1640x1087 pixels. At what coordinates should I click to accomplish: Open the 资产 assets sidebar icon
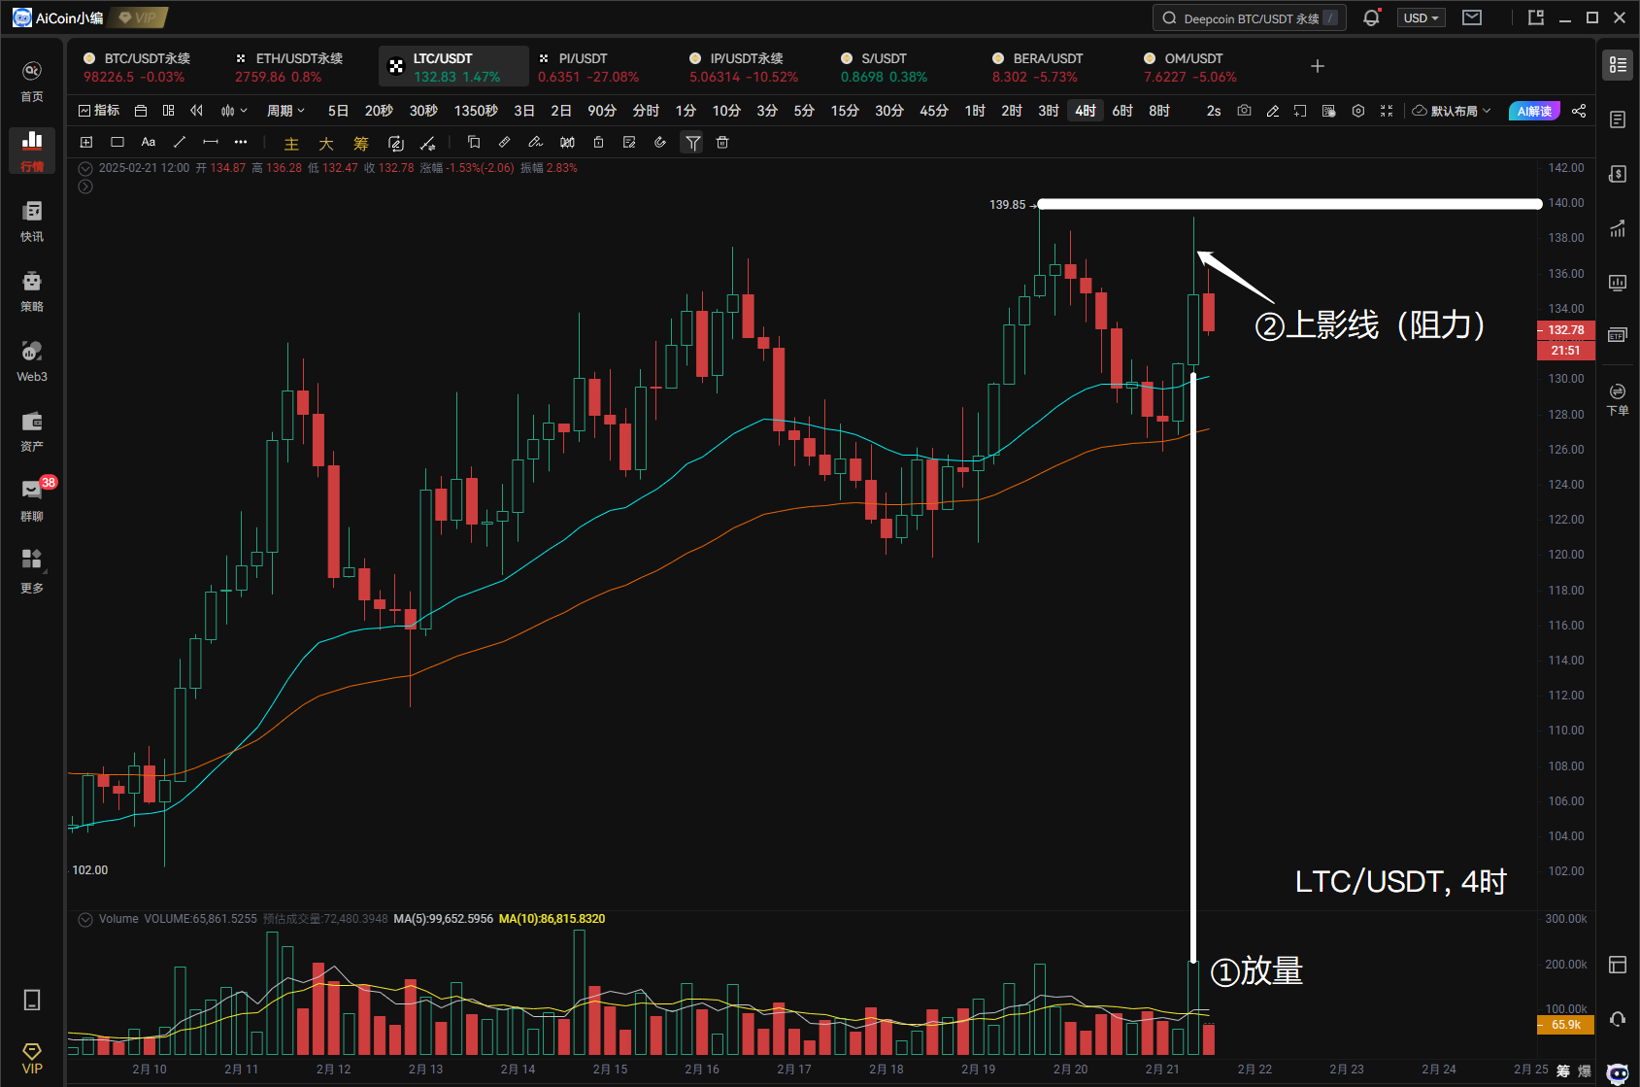coord(32,430)
